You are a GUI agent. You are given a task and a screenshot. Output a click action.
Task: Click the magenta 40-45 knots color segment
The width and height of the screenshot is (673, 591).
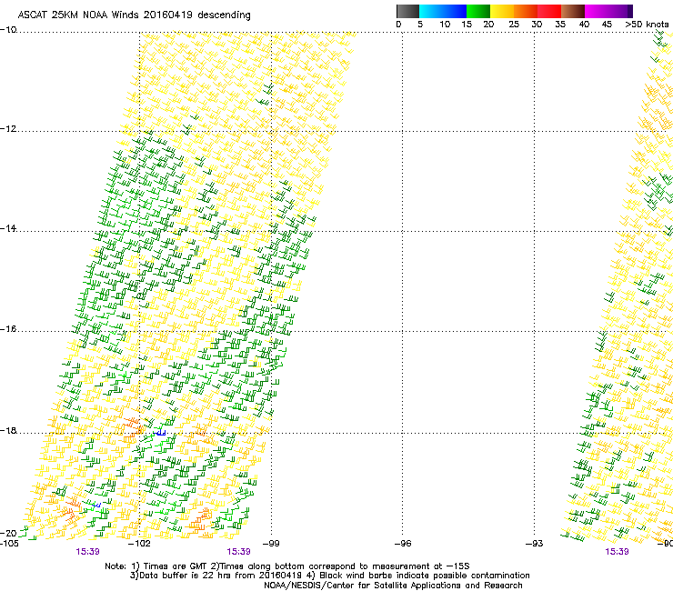click(x=597, y=11)
